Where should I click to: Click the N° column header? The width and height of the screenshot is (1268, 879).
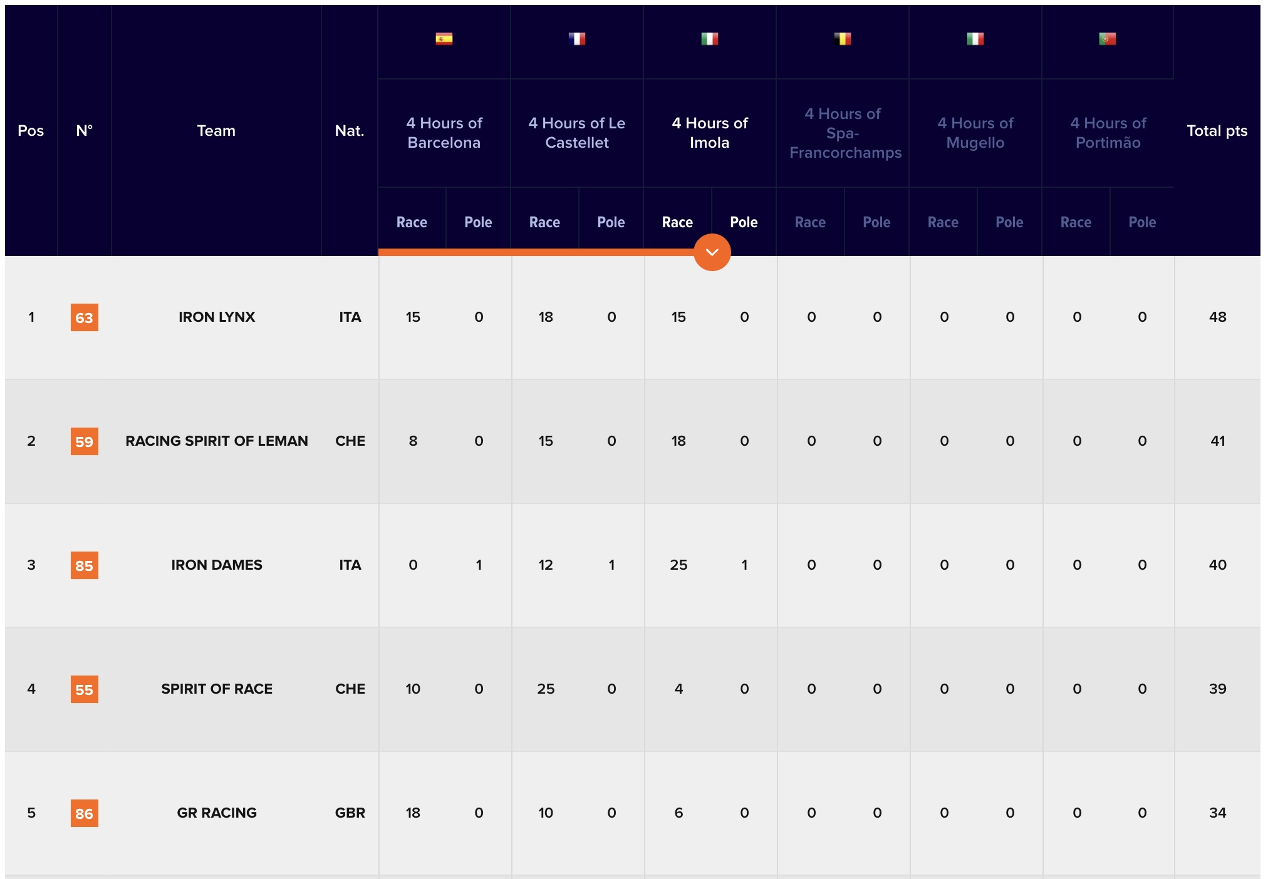[85, 131]
